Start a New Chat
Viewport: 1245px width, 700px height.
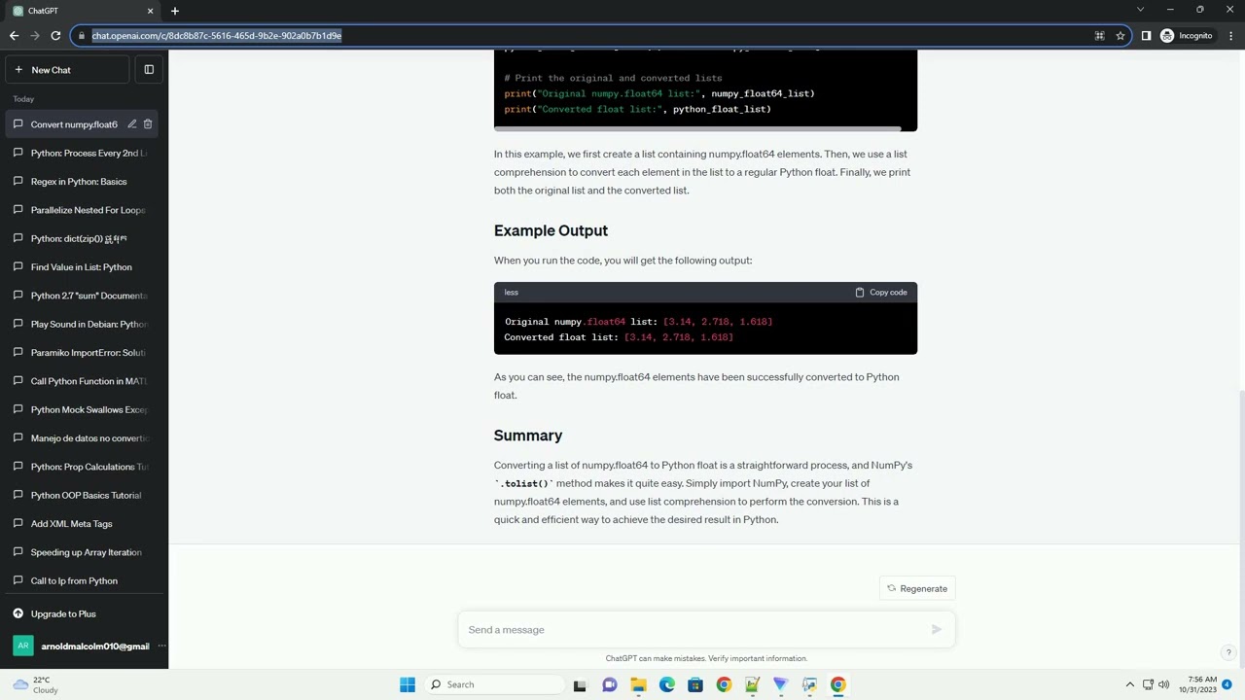coord(67,70)
